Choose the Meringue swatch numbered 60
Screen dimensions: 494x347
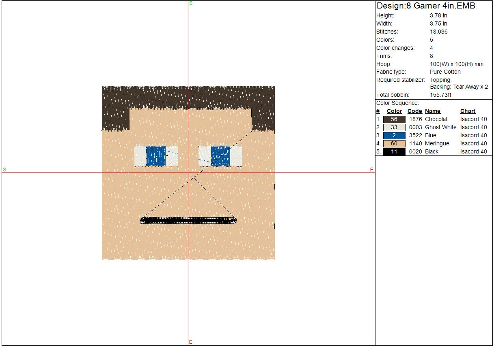pyautogui.click(x=394, y=144)
